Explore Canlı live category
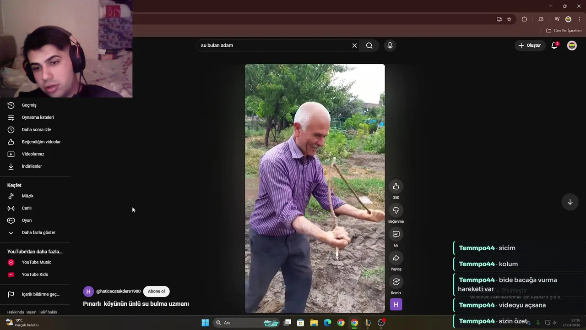Viewport: 586px width, 330px height. 35,208
